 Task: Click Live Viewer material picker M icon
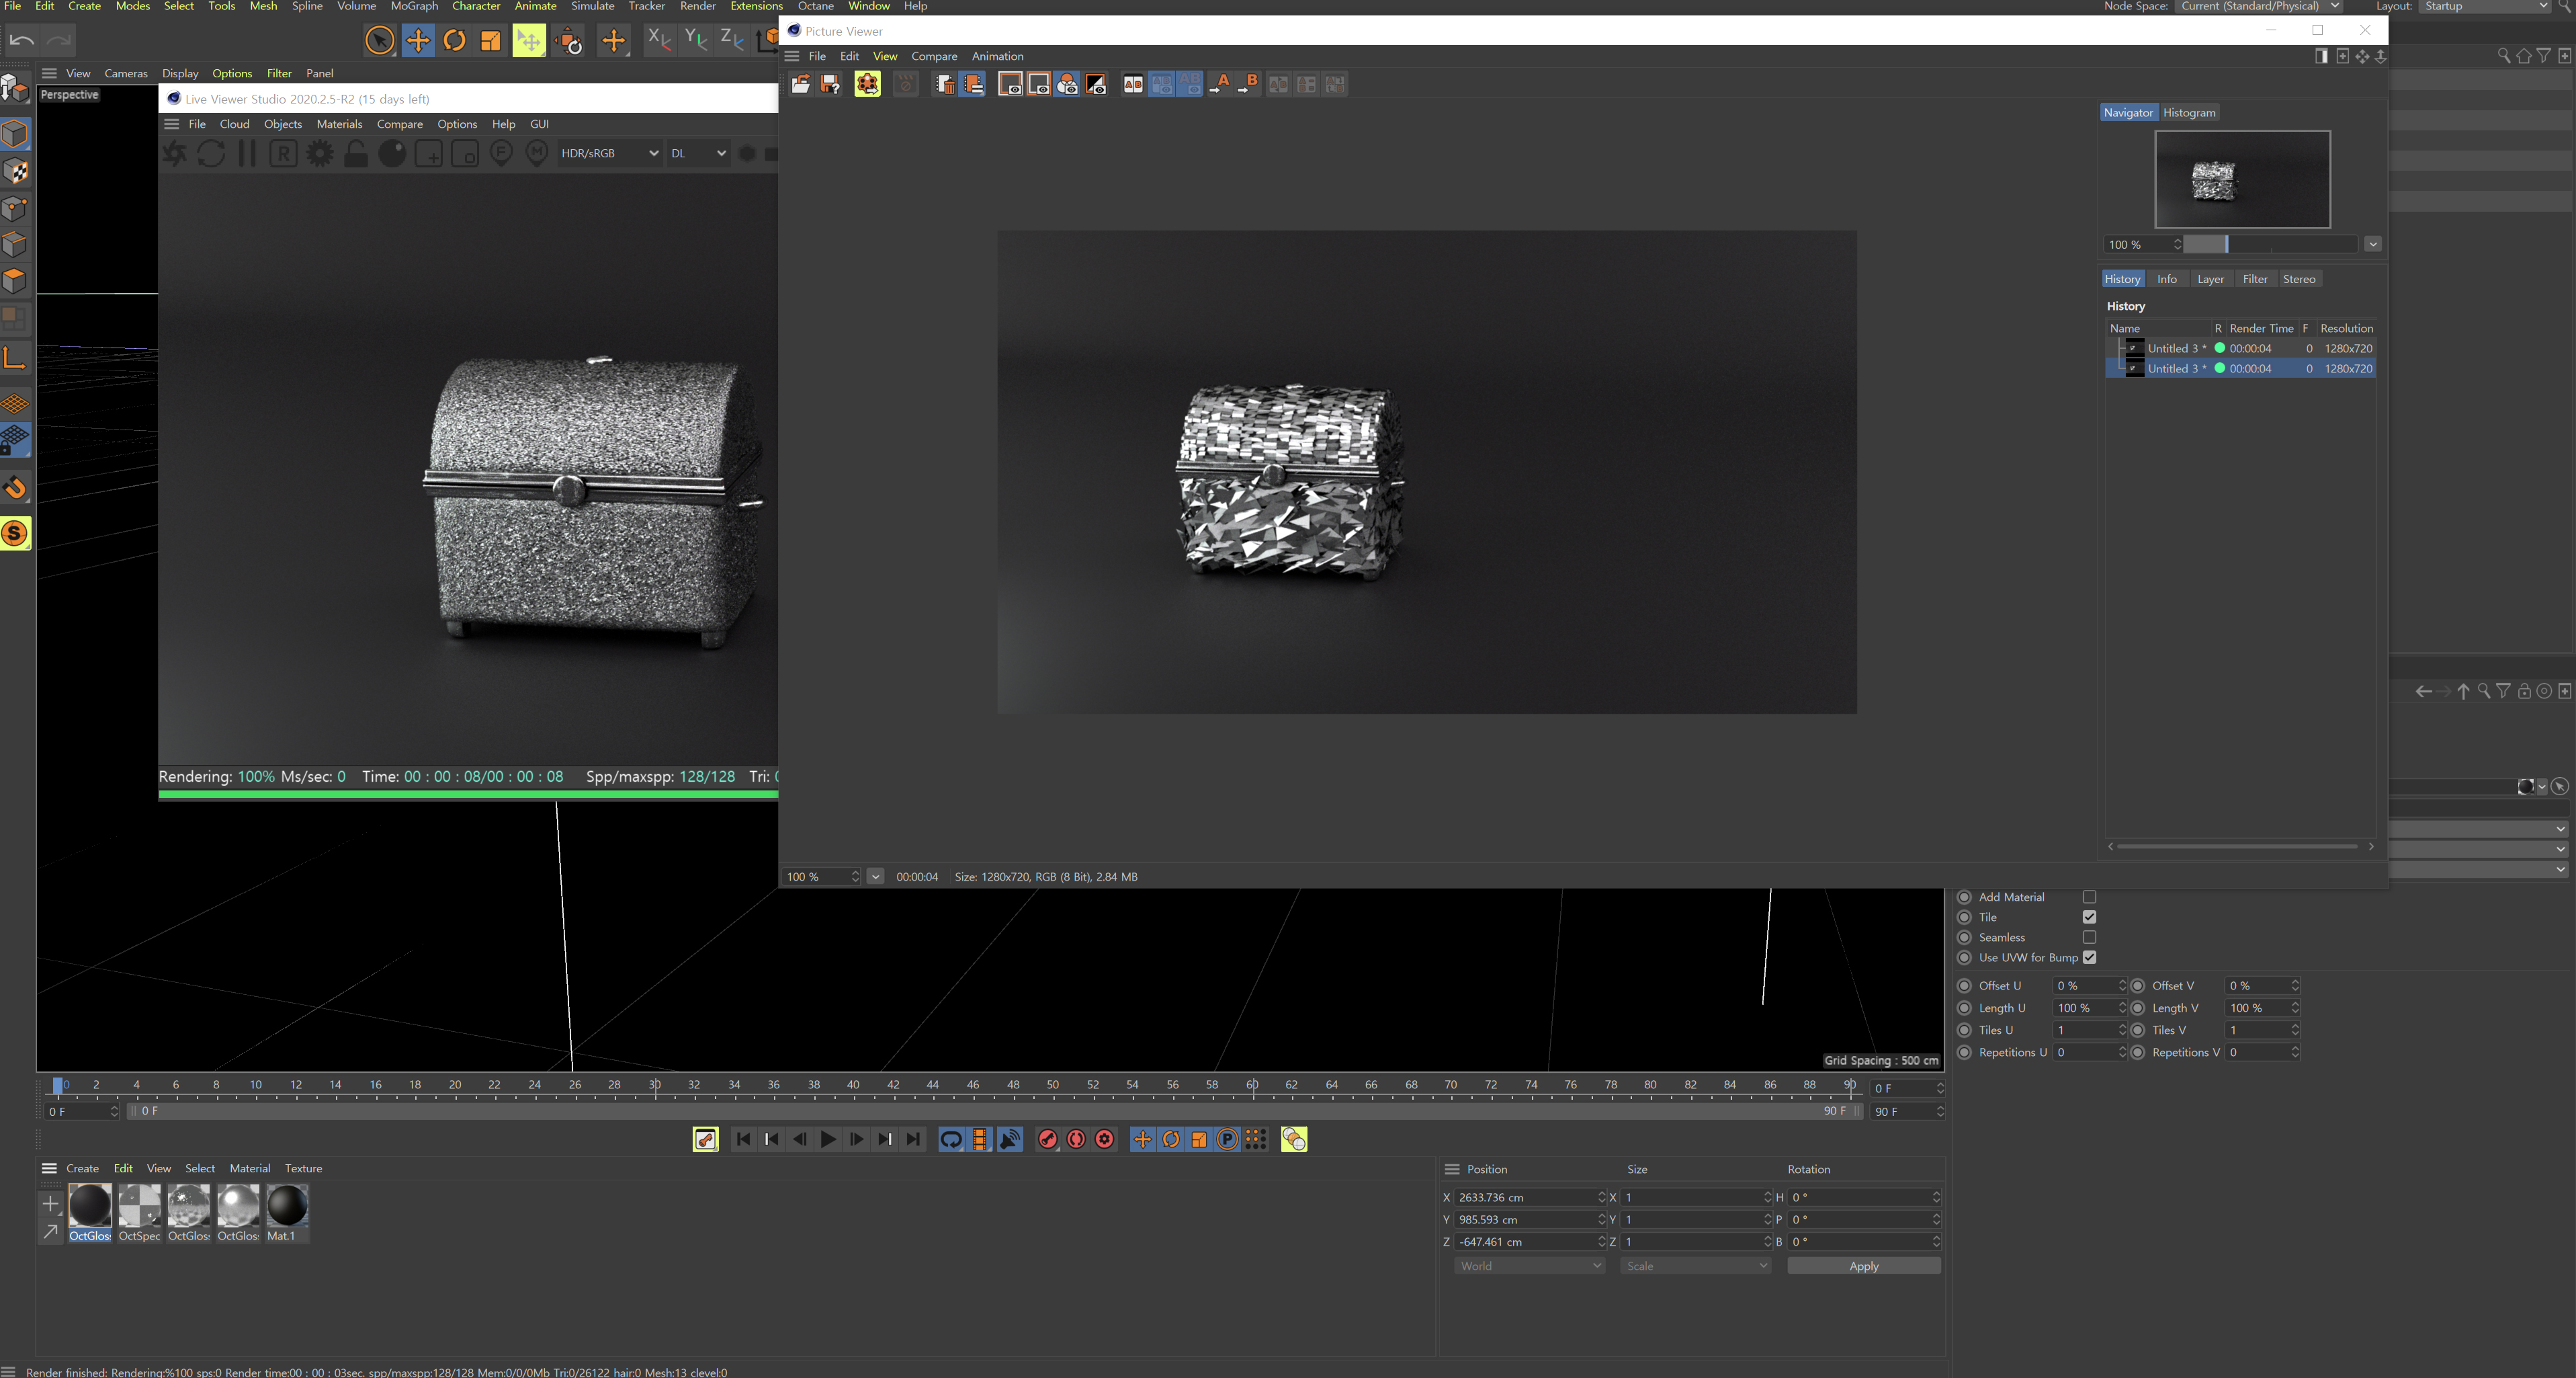pyautogui.click(x=537, y=153)
